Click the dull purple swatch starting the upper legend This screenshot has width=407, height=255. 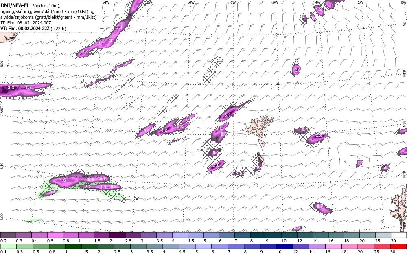(x=8, y=235)
